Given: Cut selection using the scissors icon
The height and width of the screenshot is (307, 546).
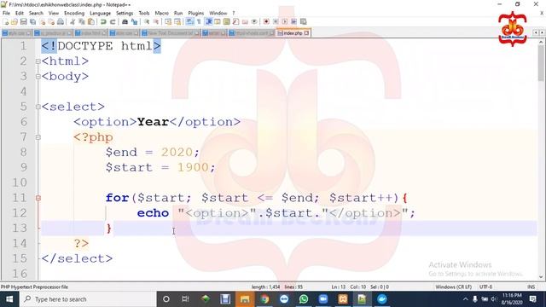Looking at the screenshot, I should pyautogui.click(x=73, y=21).
